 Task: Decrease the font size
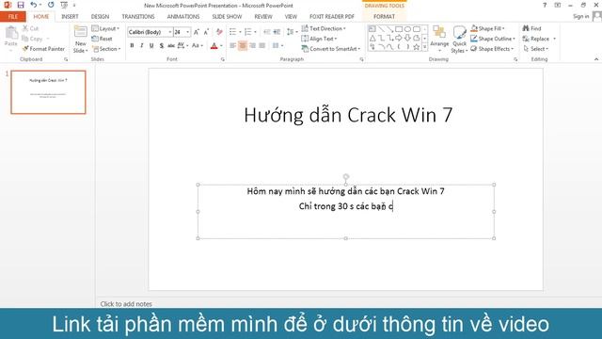[x=206, y=32]
